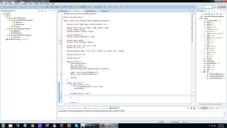Toggle Hide Fields in Outline toolbar
Image resolution: width=227 pixels, height=128 pixels.
pos(209,14)
